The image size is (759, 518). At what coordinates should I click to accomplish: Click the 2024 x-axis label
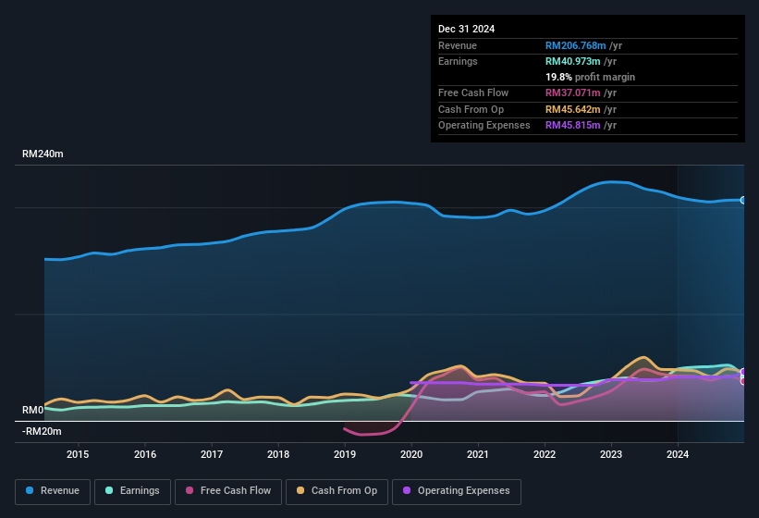(x=678, y=454)
